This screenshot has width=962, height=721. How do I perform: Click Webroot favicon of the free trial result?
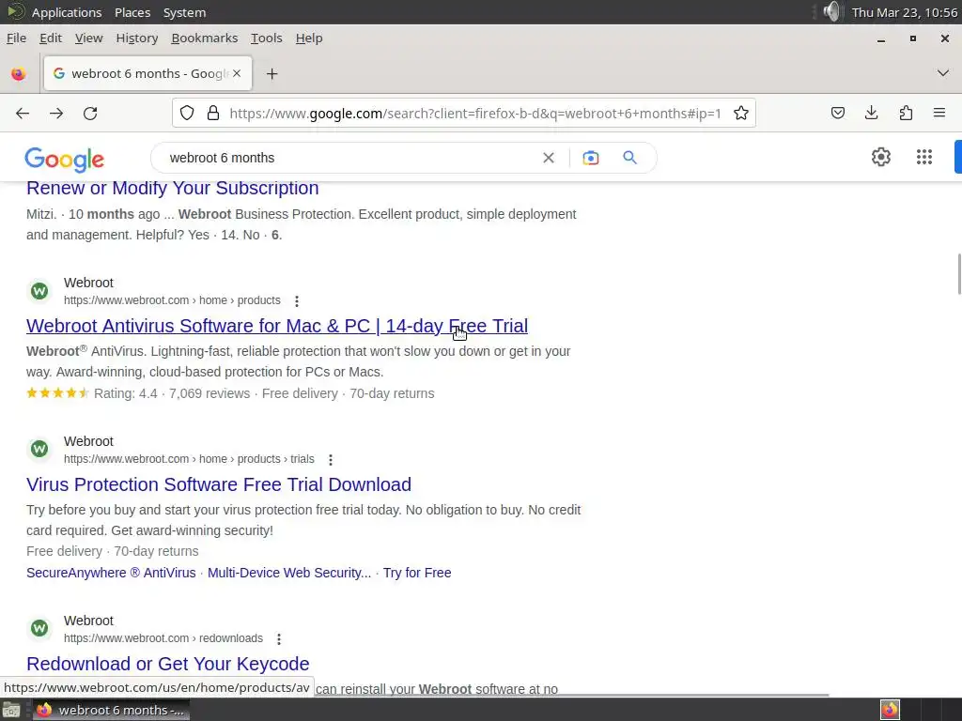tap(39, 450)
